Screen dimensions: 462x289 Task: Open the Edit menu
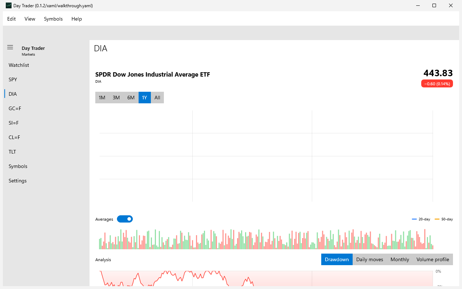click(x=12, y=19)
